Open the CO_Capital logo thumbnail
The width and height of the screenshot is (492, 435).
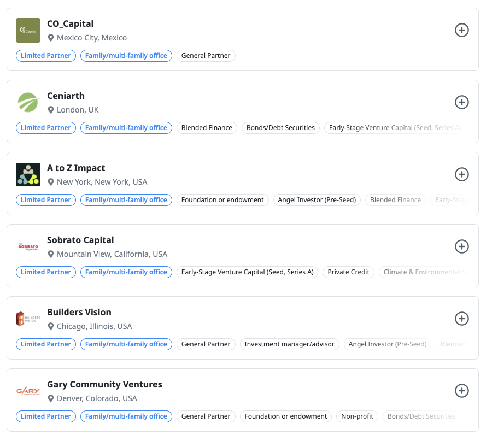(x=28, y=30)
